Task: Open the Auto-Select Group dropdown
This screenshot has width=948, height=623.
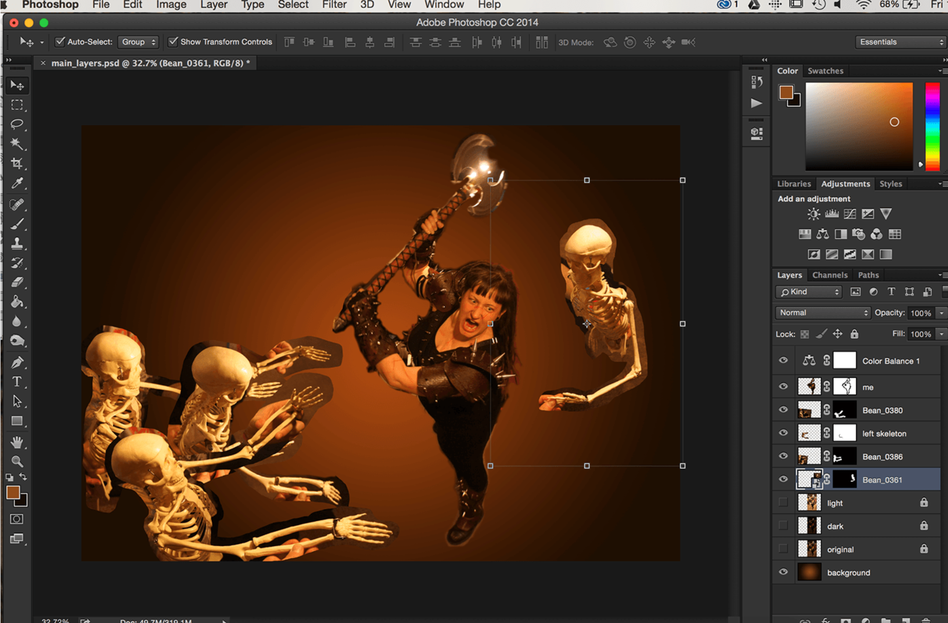Action: (138, 42)
